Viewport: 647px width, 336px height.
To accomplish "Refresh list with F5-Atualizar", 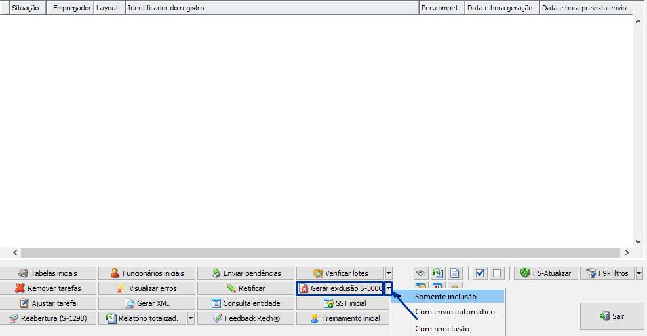I will [546, 273].
